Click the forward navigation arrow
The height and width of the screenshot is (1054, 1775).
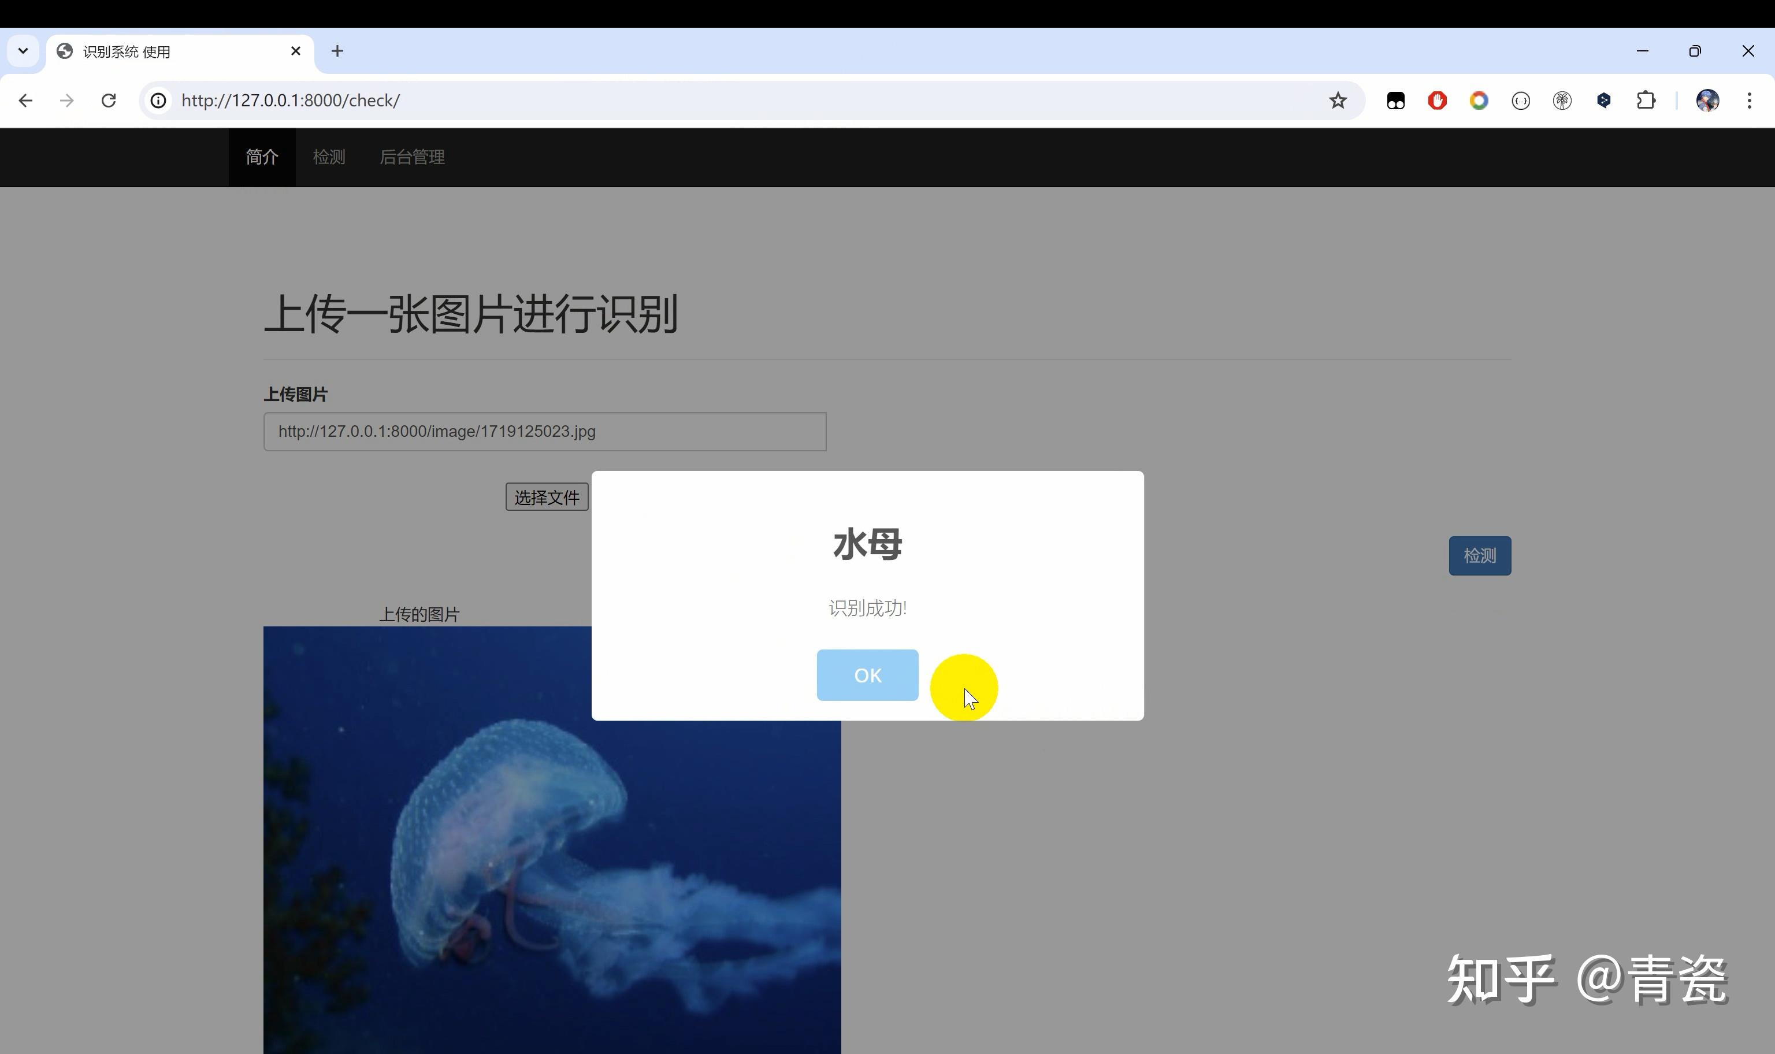click(67, 100)
